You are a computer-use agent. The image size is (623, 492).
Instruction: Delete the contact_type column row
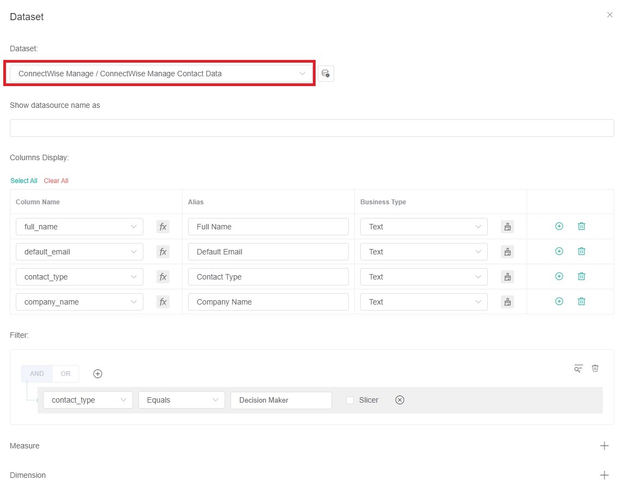click(581, 276)
